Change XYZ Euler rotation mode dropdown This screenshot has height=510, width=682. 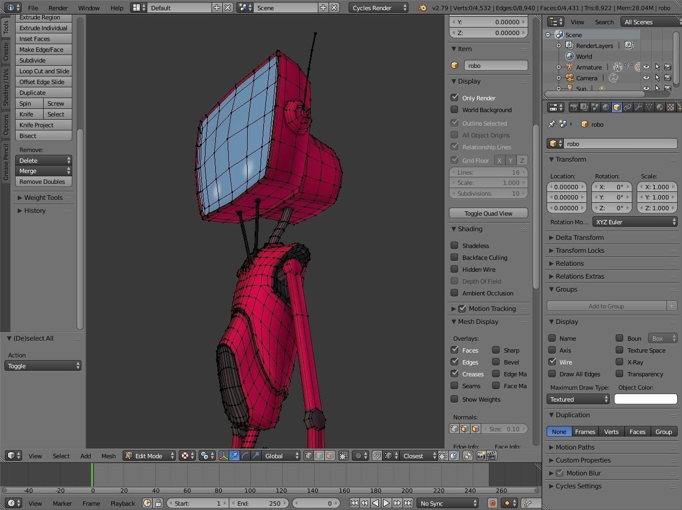click(x=635, y=222)
